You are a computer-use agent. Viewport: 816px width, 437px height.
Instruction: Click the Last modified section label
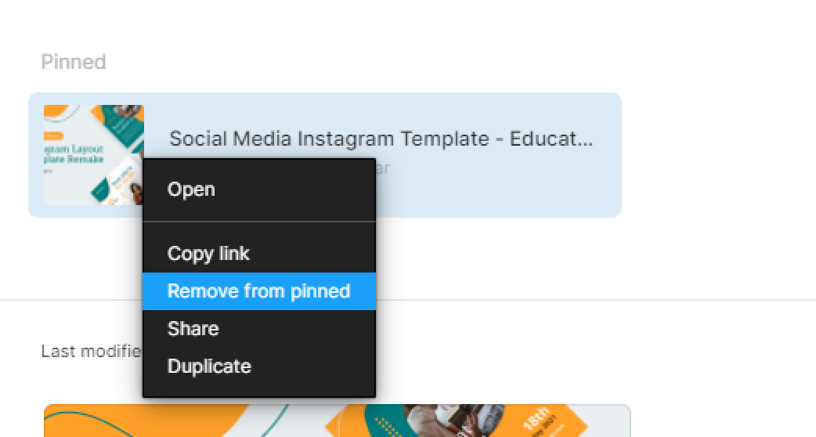click(x=91, y=351)
